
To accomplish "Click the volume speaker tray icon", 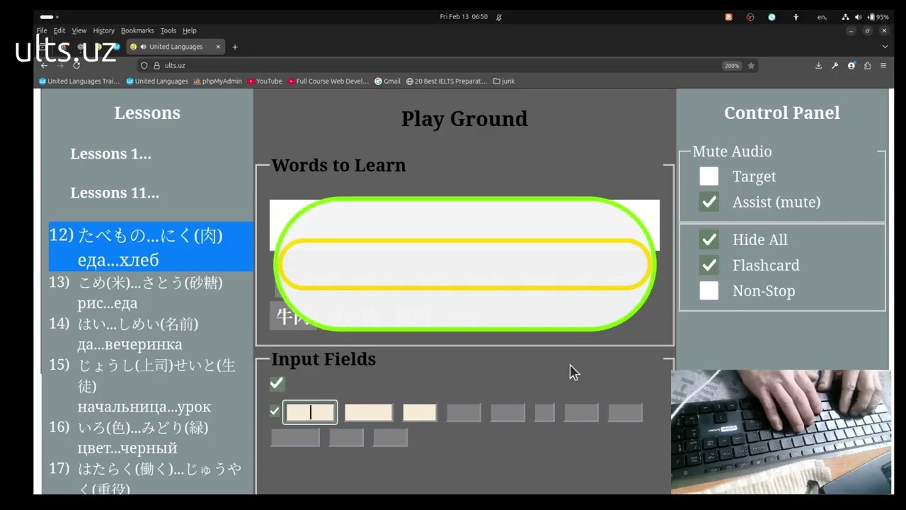I will (858, 17).
